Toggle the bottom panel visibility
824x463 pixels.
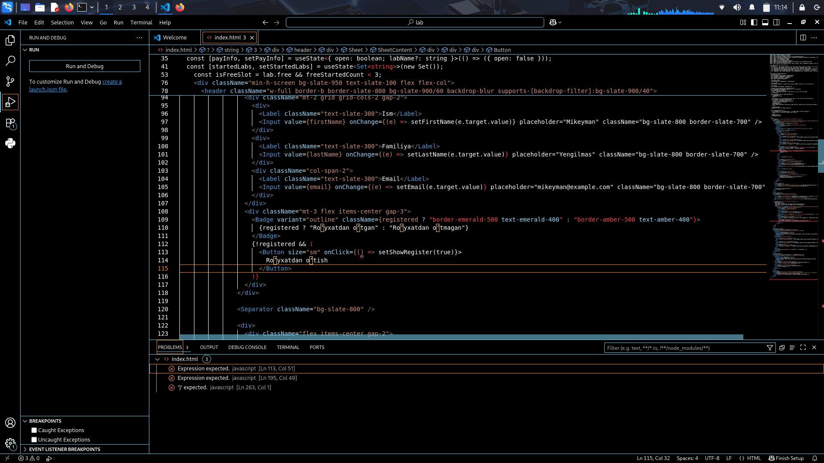coord(765,22)
